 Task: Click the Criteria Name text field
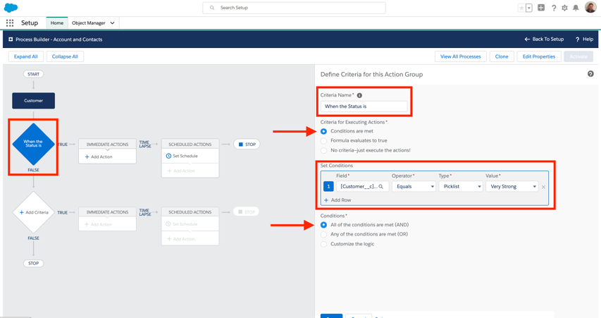point(364,106)
